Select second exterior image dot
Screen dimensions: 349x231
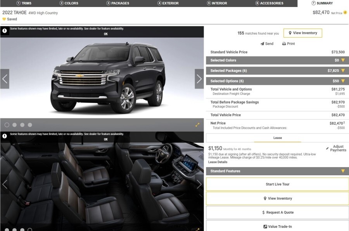(x=14, y=125)
